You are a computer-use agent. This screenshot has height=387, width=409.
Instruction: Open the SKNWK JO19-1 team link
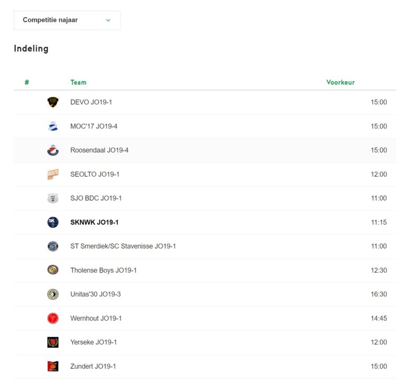[94, 222]
